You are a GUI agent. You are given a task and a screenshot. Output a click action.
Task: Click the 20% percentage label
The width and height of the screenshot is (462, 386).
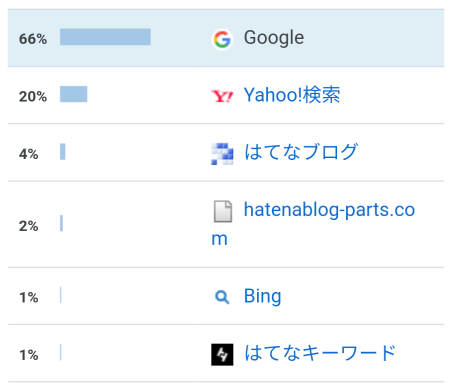33,96
